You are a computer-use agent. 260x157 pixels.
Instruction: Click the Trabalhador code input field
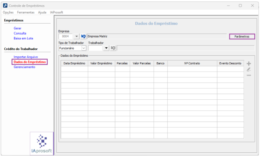pos(95,48)
